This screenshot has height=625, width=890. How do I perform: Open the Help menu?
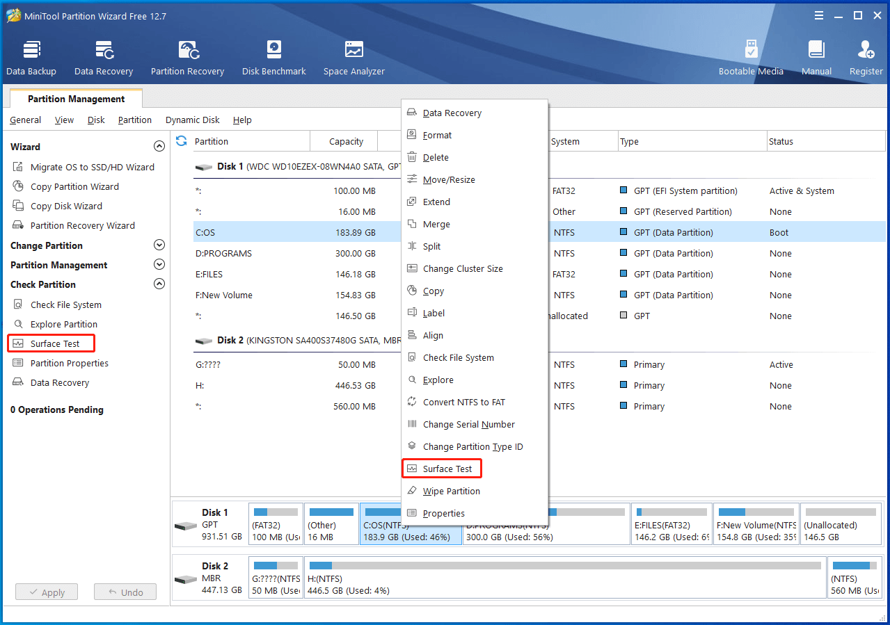point(242,120)
